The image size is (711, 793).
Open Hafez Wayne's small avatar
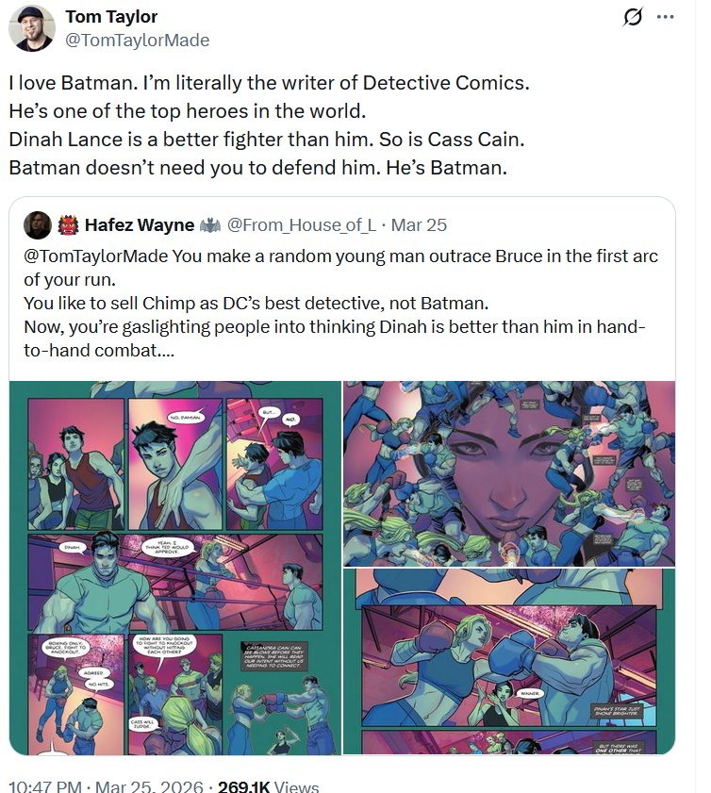click(x=38, y=224)
